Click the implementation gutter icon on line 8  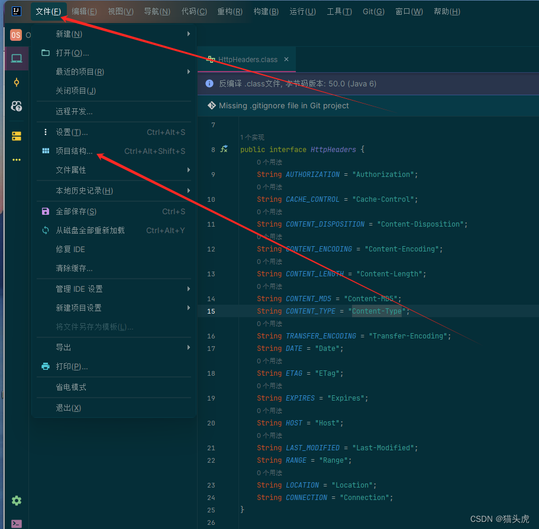(224, 149)
